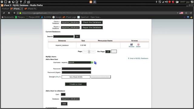Open the Firefox menu button dropdown
Screen dimensions: 194x109
pos(5,9)
